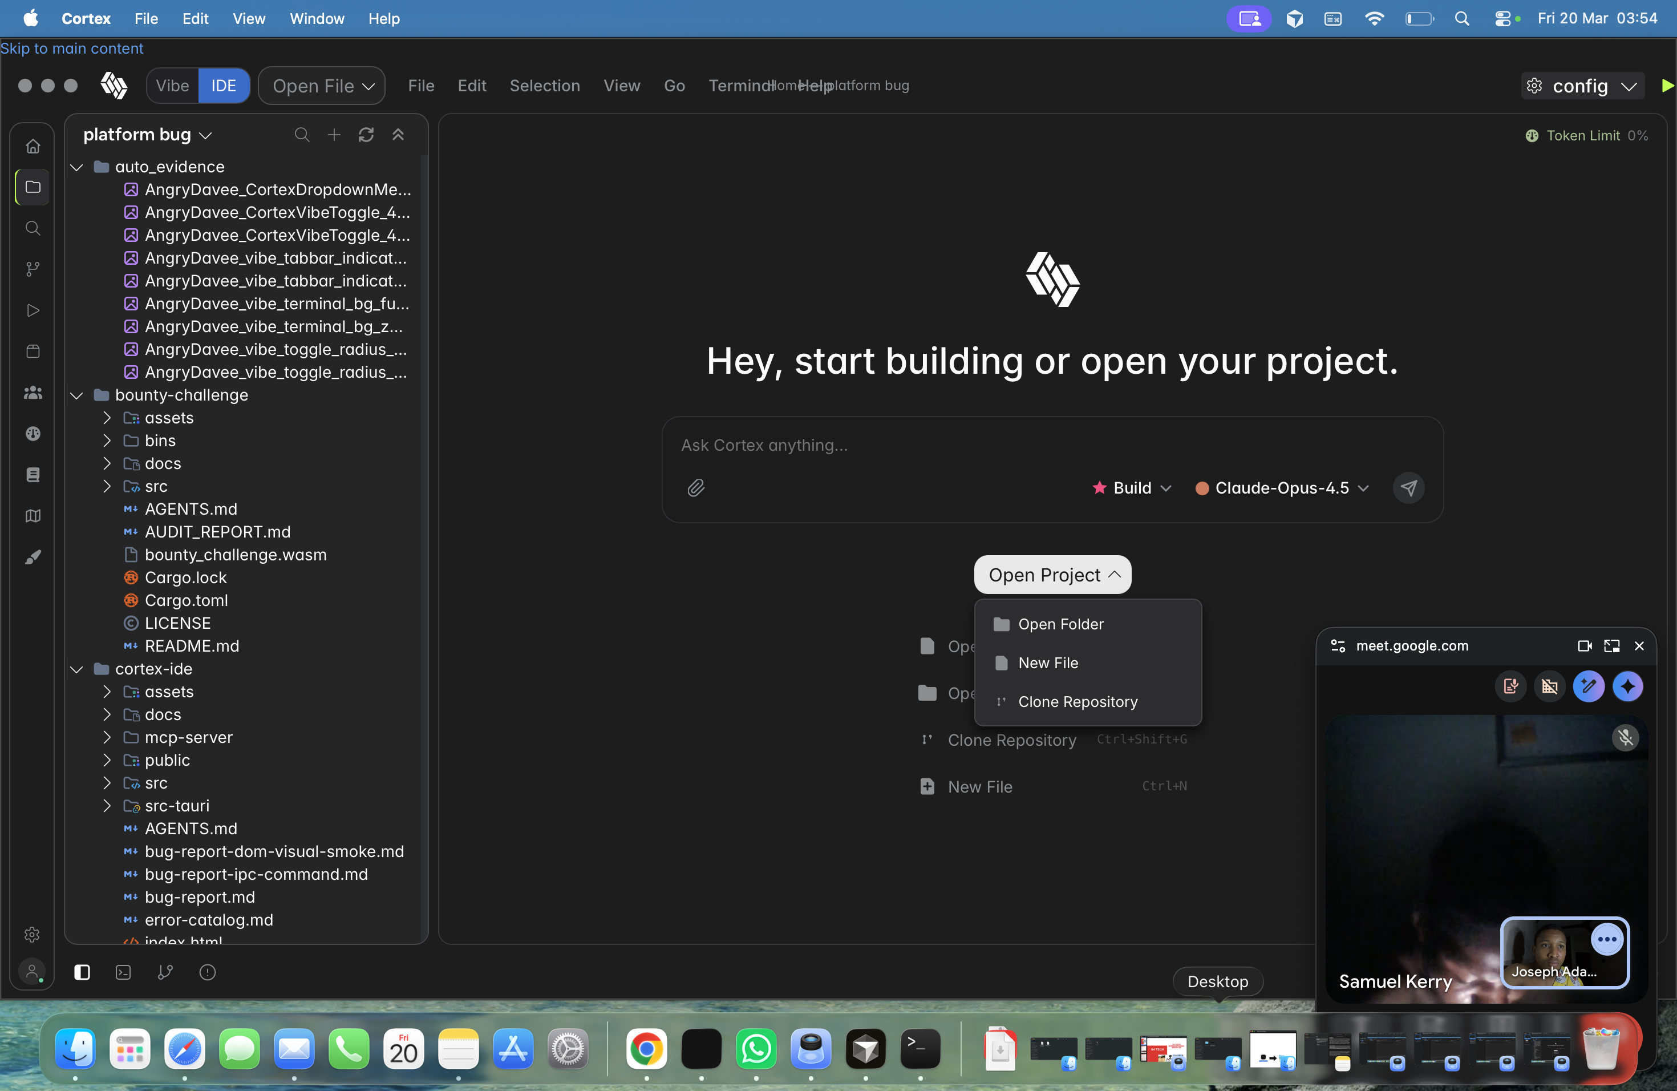Open the Go menu in the menu bar
Image resolution: width=1677 pixels, height=1091 pixels.
(674, 85)
